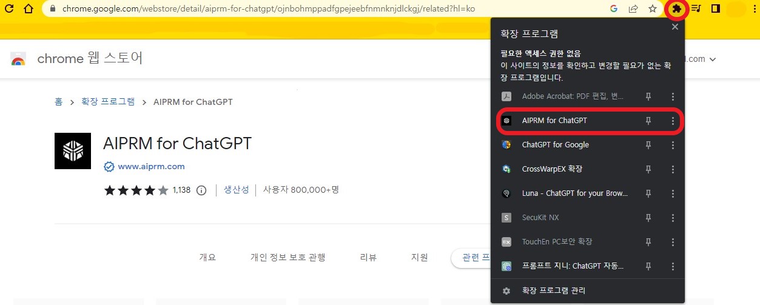
Task: Switch to the 리뷰 tab
Action: [x=368, y=257]
